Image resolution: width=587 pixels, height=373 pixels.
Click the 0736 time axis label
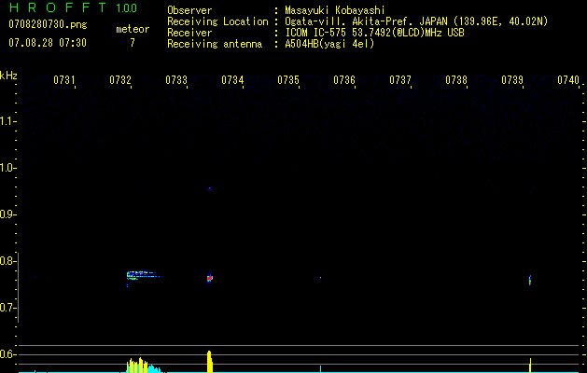pyautogui.click(x=344, y=80)
